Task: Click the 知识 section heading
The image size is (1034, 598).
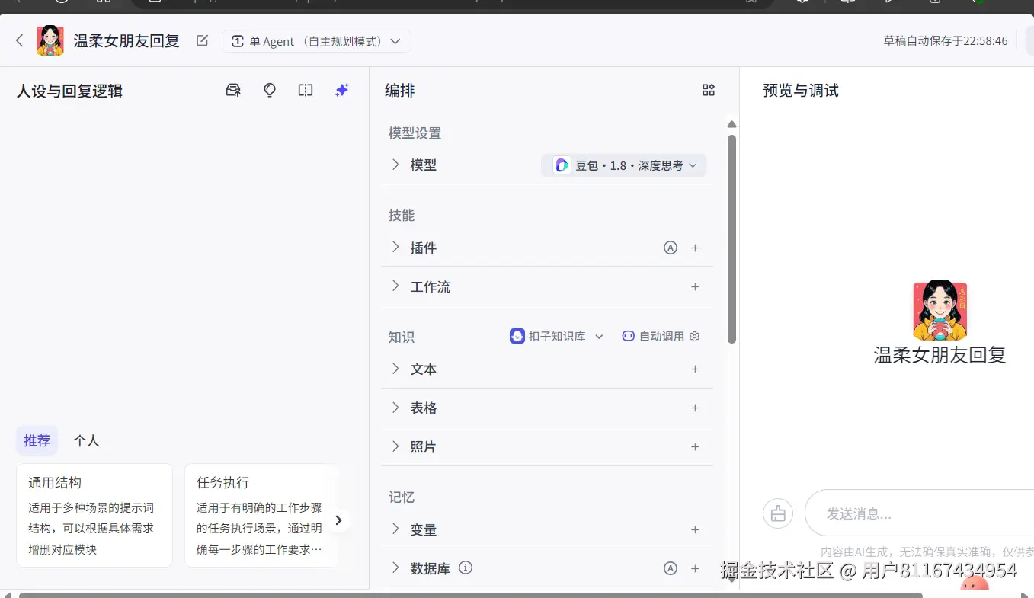Action: [402, 337]
